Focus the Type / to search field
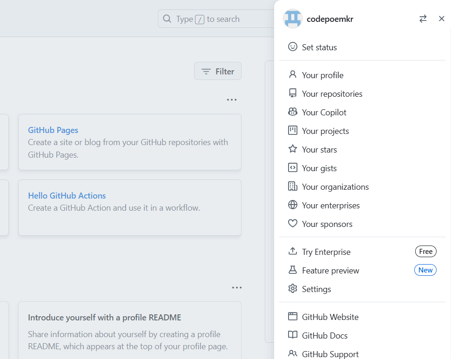 (216, 19)
